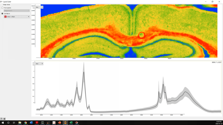Click the help question mark icon
Screen dimensions: 223x125
click(x=1, y=119)
